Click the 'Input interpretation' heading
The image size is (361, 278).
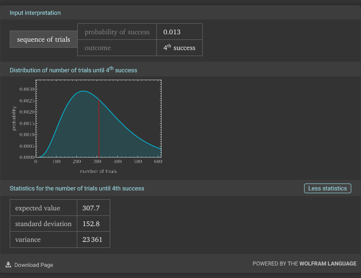point(35,13)
